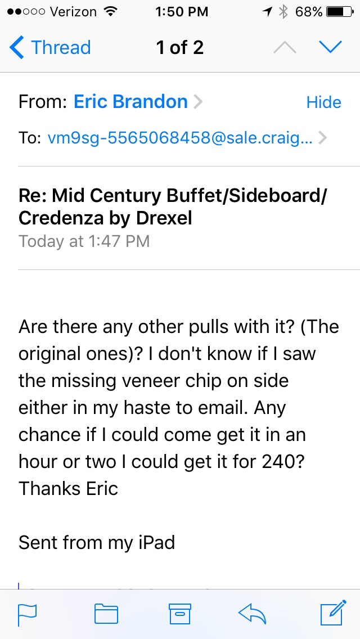Screen dimensions: 360x639
Task: Archive this email
Action: click(x=180, y=614)
